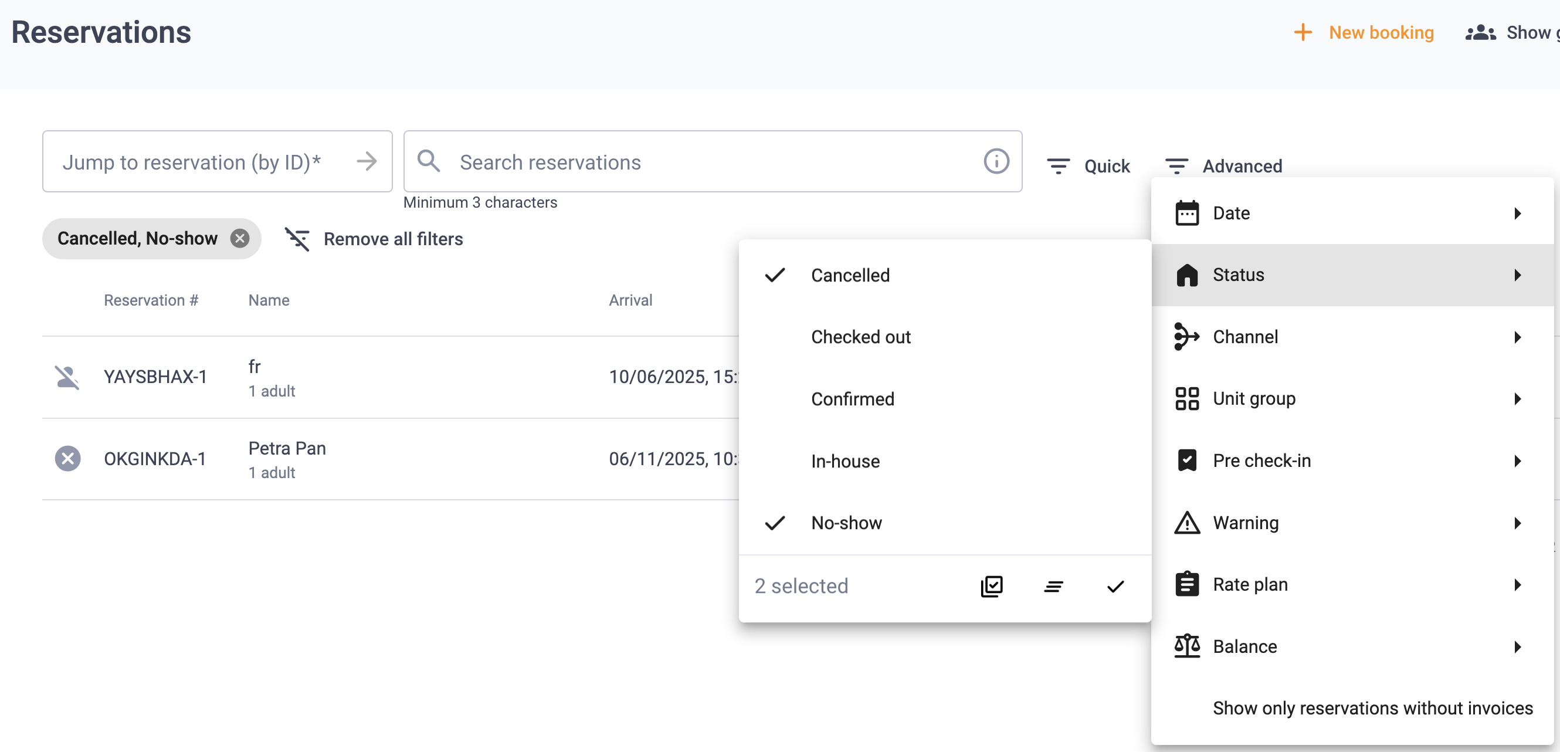This screenshot has height=752, width=1560.
Task: Open reservation OKGINKDA-1
Action: (x=154, y=458)
